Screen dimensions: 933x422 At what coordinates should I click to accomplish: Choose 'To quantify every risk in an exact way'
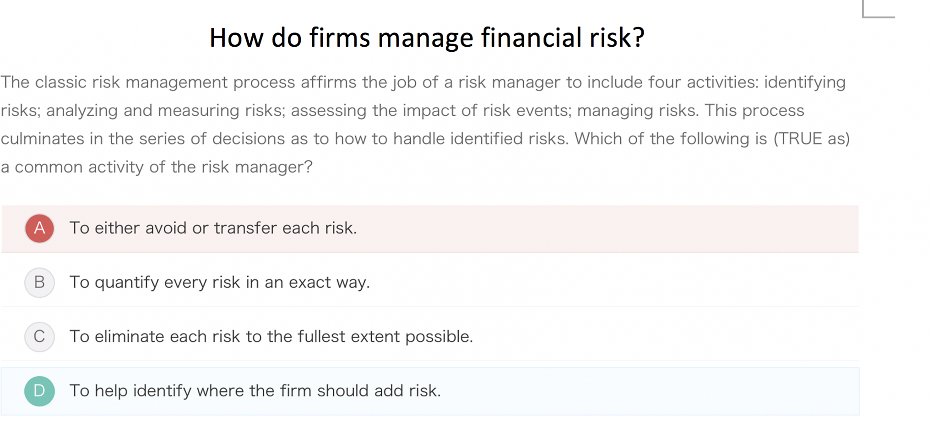(x=219, y=282)
